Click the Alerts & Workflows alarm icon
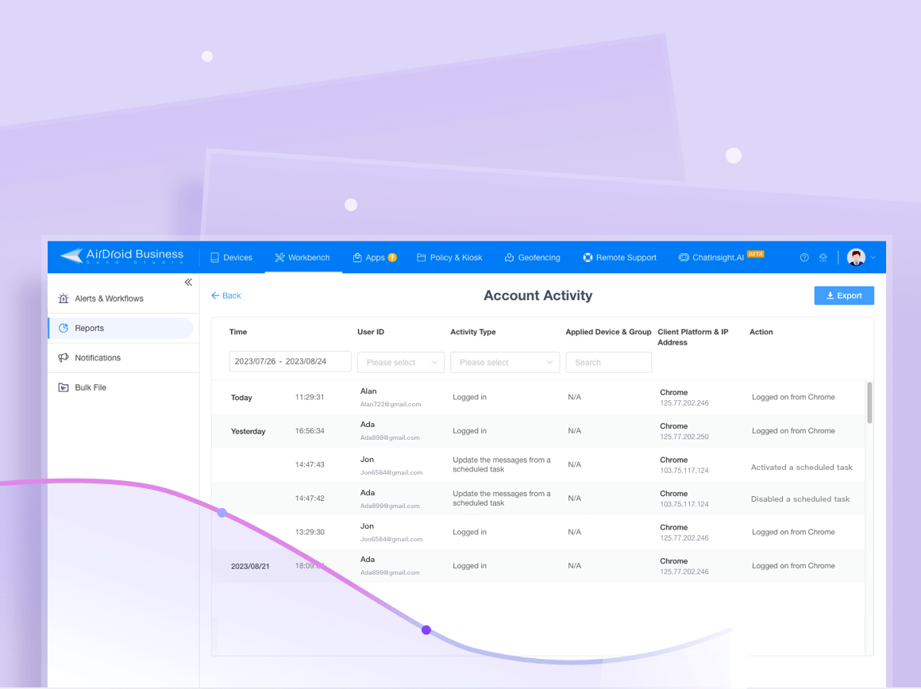The height and width of the screenshot is (689, 921). click(64, 298)
